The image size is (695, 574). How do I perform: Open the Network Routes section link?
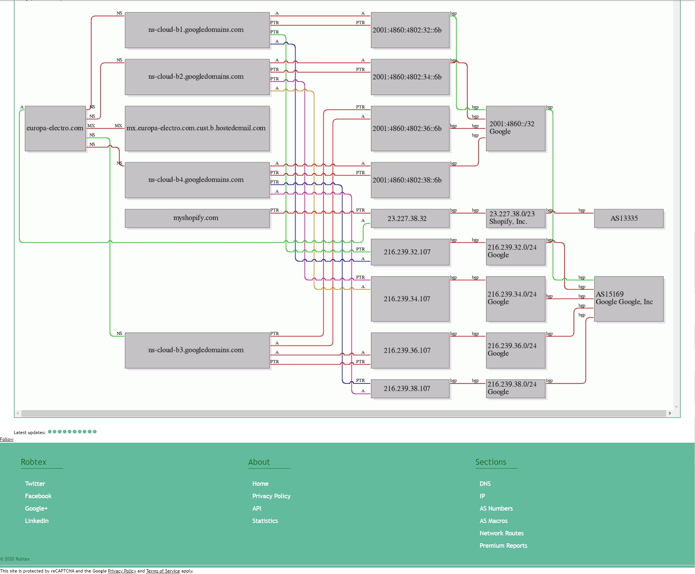[x=501, y=533]
